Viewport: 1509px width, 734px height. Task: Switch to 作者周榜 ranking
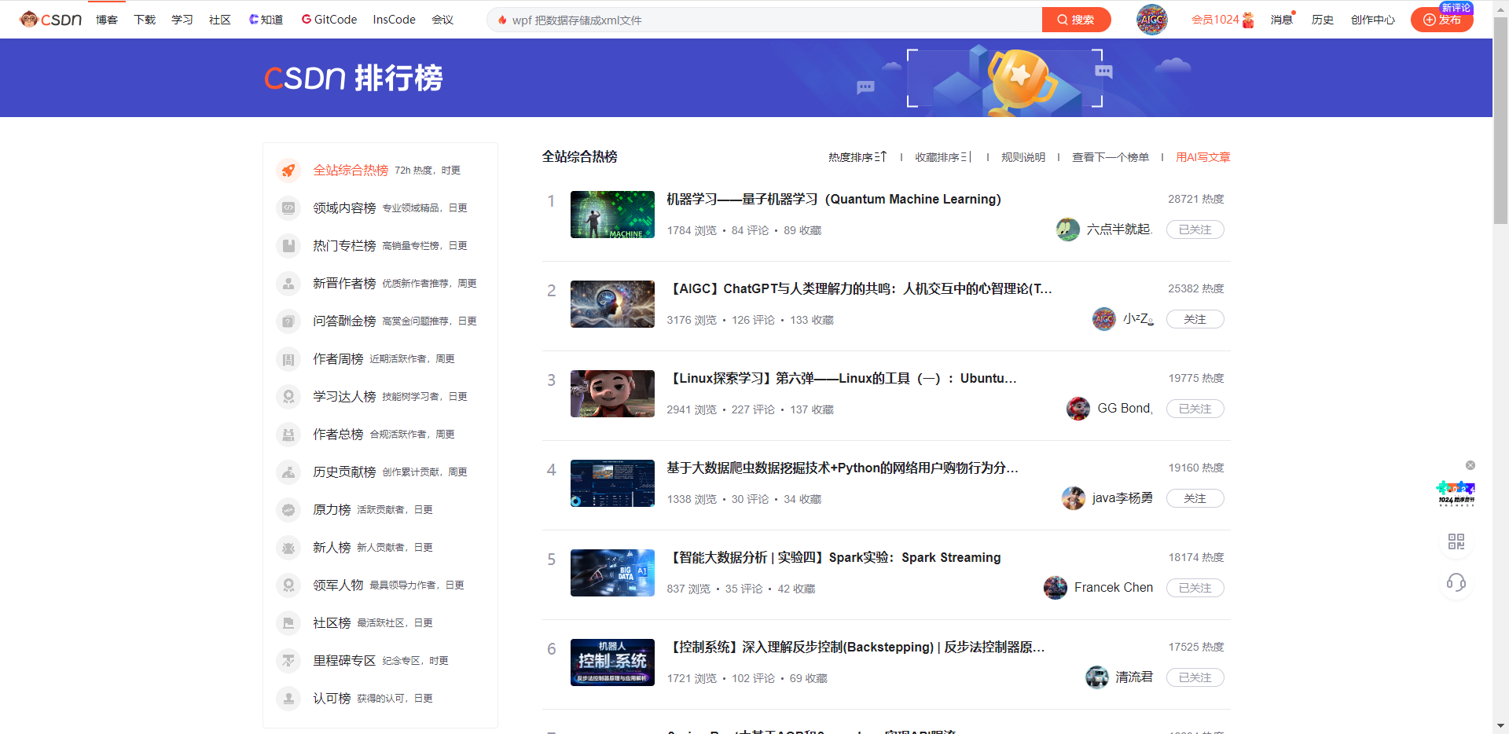[338, 359]
